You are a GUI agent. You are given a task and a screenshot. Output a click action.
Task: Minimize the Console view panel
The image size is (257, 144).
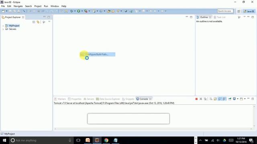(x=249, y=99)
